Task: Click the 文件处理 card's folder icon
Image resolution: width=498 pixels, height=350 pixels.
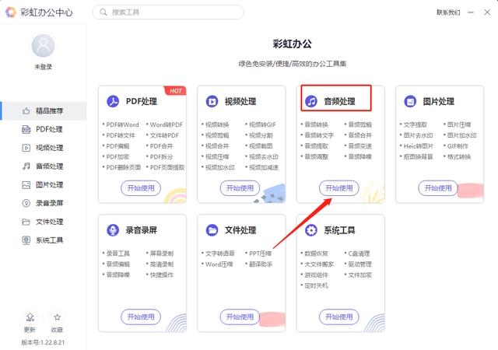Action: (x=212, y=230)
